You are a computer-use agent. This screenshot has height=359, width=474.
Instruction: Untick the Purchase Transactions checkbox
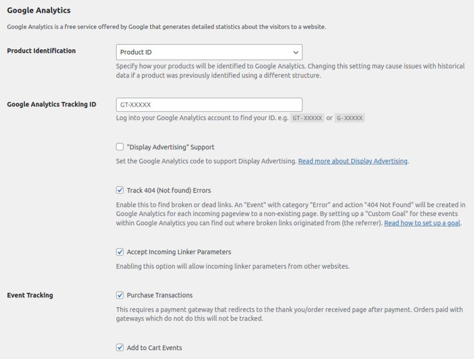coord(120,295)
